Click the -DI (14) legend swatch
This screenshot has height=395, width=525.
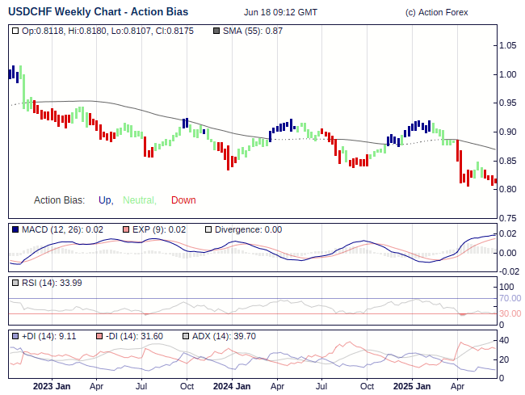coord(99,336)
